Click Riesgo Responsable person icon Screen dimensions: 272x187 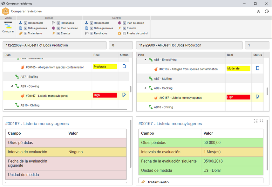coord(20,23)
